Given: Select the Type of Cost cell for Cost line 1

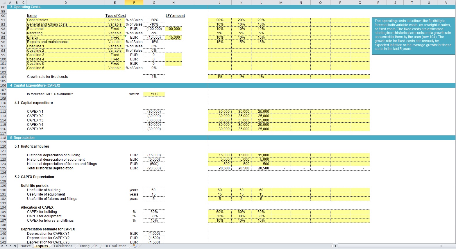Looking at the screenshot, I should point(115,46).
